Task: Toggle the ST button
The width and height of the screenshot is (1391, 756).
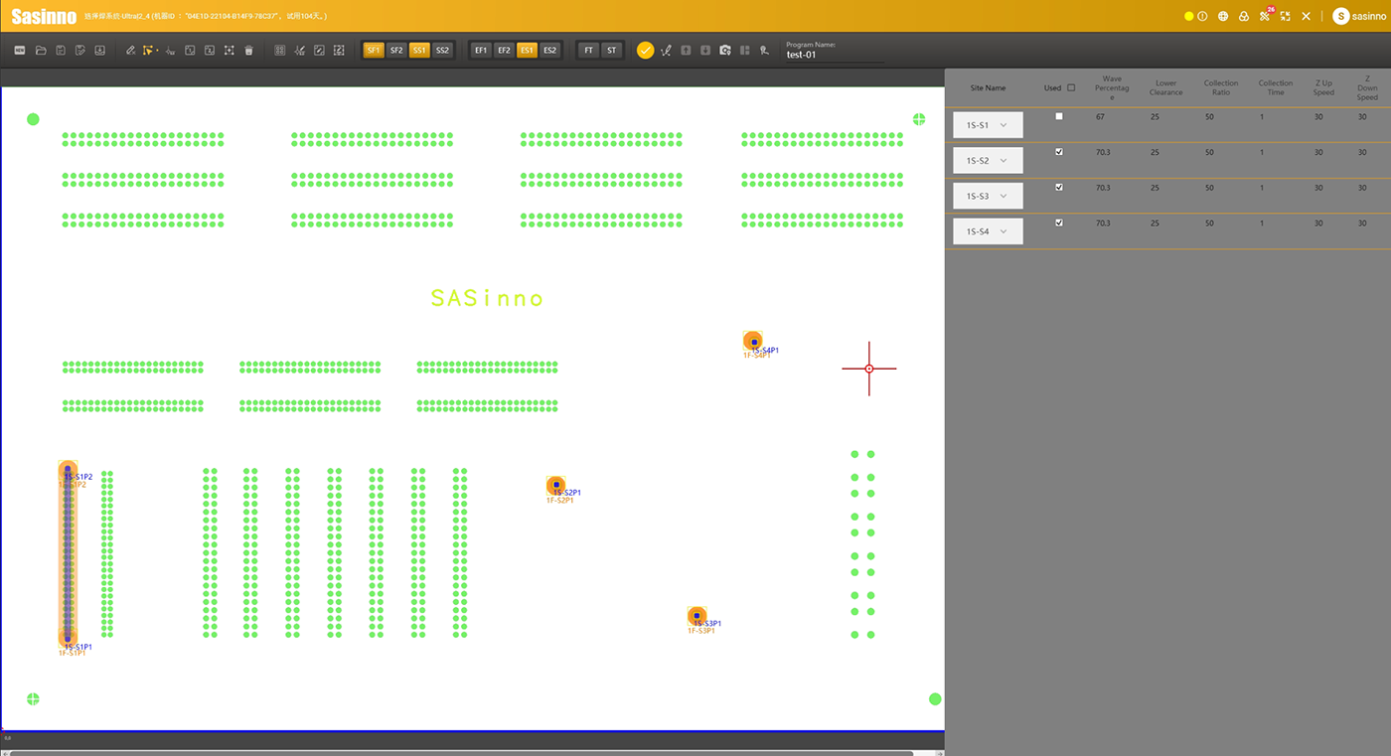Action: 611,50
